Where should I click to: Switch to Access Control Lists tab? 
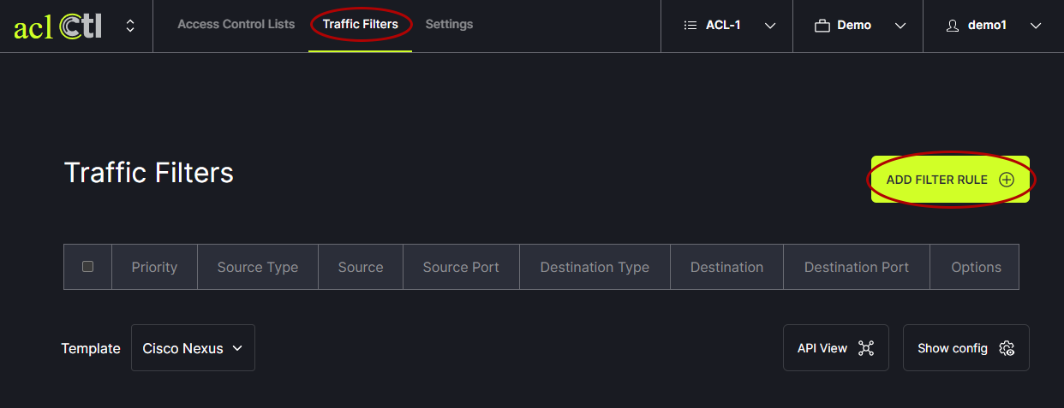pos(236,24)
